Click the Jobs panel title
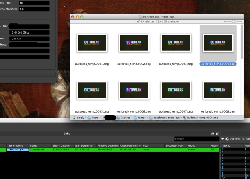This screenshot has width=250, height=179. pos(67,134)
